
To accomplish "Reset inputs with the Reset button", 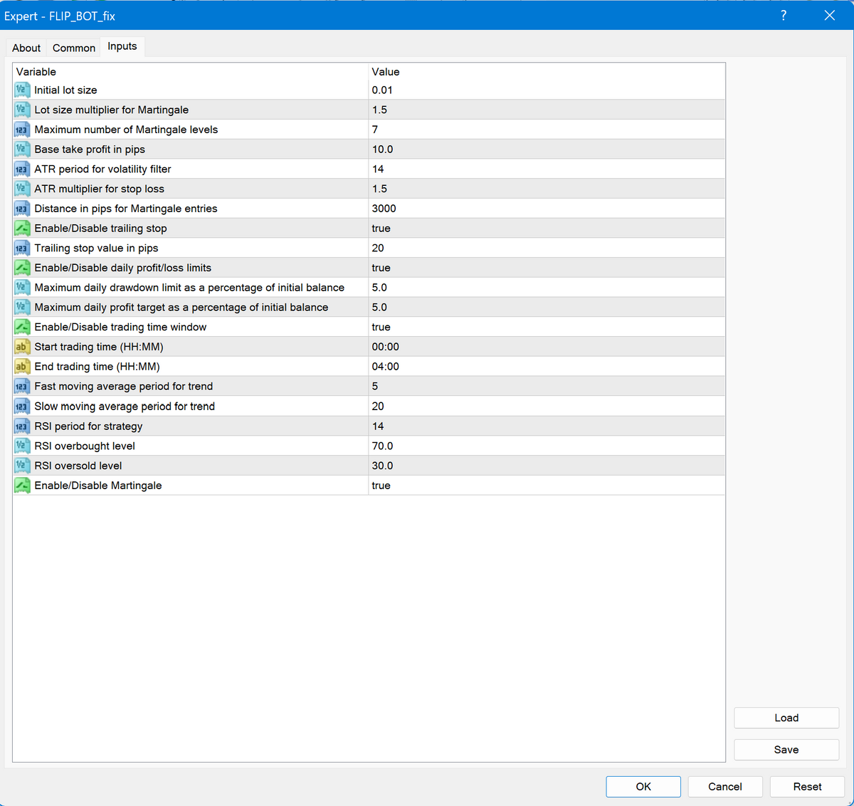I will coord(807,786).
